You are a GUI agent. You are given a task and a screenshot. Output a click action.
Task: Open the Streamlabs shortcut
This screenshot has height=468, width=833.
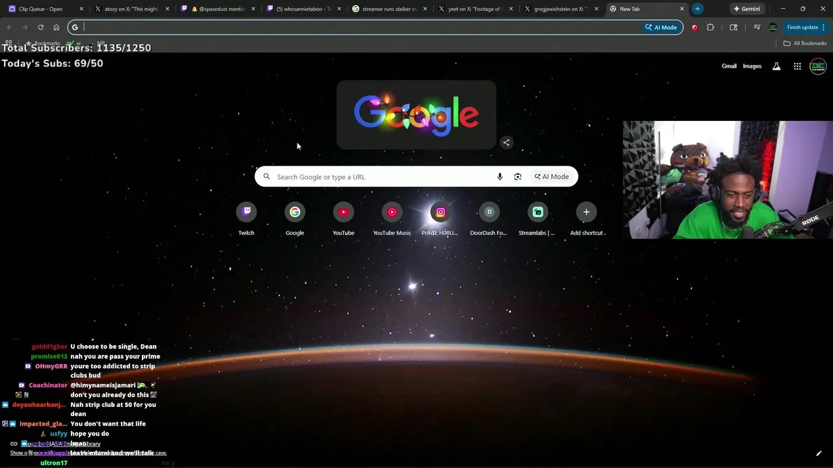[538, 220]
